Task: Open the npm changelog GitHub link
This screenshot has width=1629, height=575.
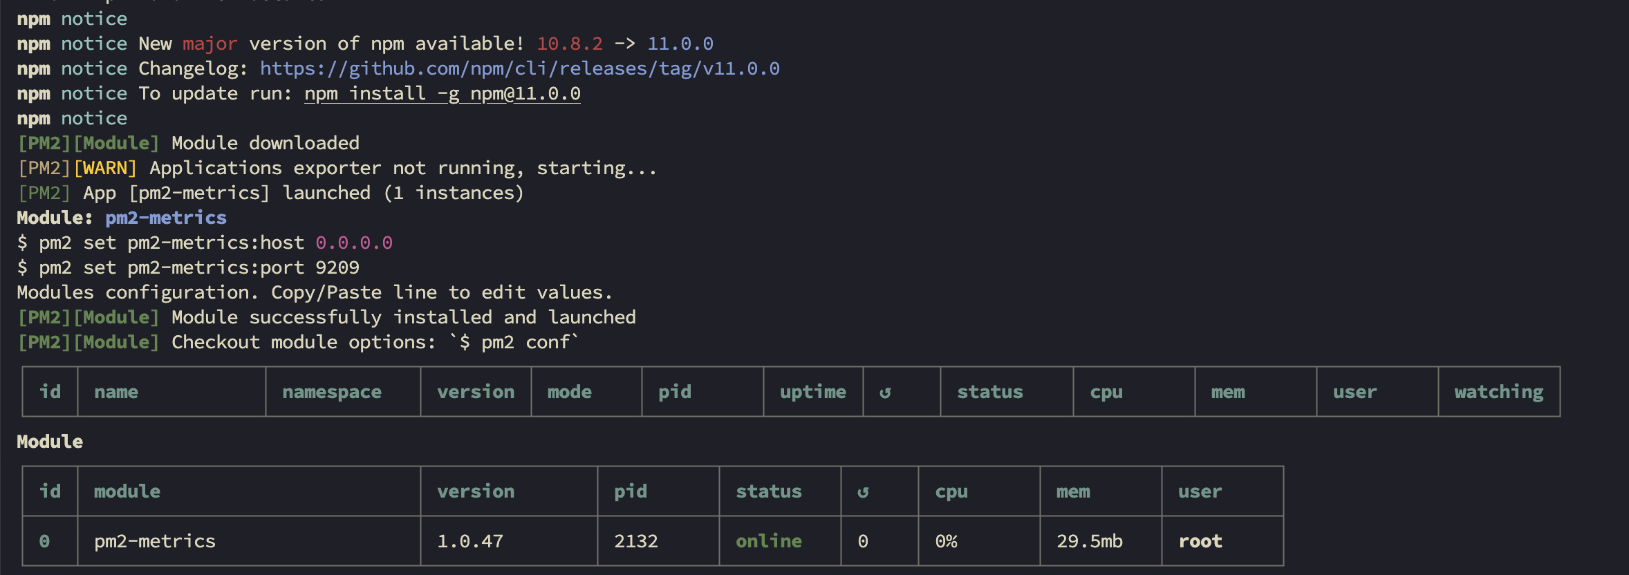Action: [520, 68]
